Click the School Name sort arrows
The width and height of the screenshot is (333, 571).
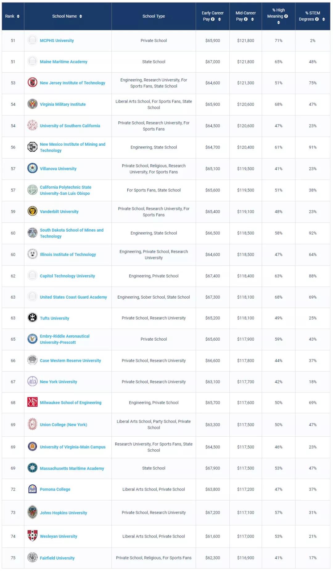81,16
